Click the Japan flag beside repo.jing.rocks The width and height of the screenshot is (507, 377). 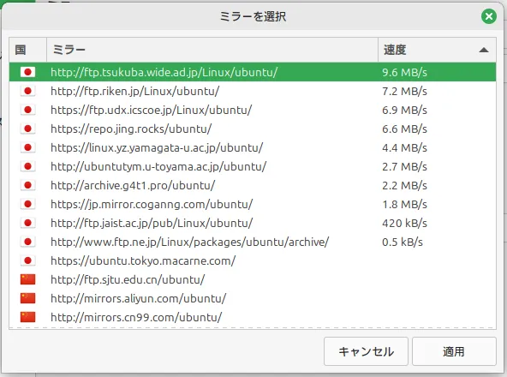point(27,129)
